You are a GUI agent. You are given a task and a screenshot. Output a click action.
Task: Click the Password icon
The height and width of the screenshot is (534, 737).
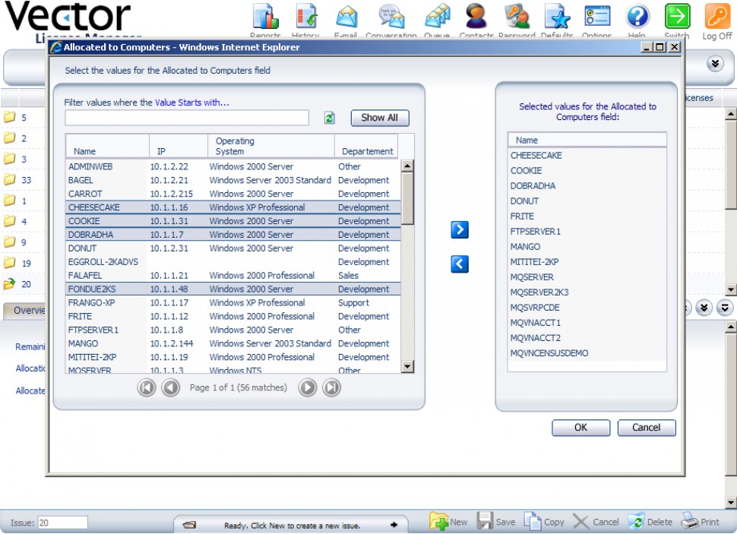tap(517, 17)
